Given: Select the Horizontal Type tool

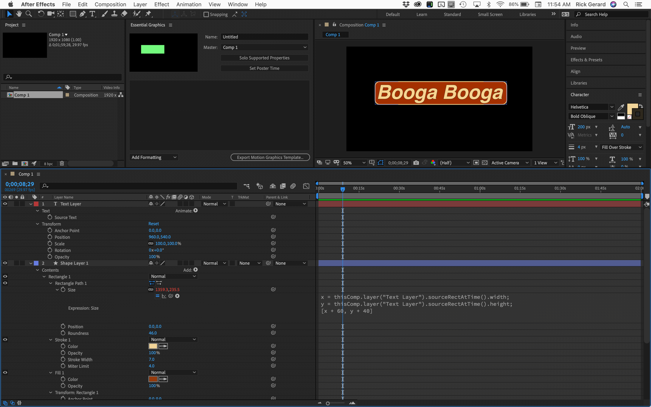Looking at the screenshot, I should [x=92, y=14].
